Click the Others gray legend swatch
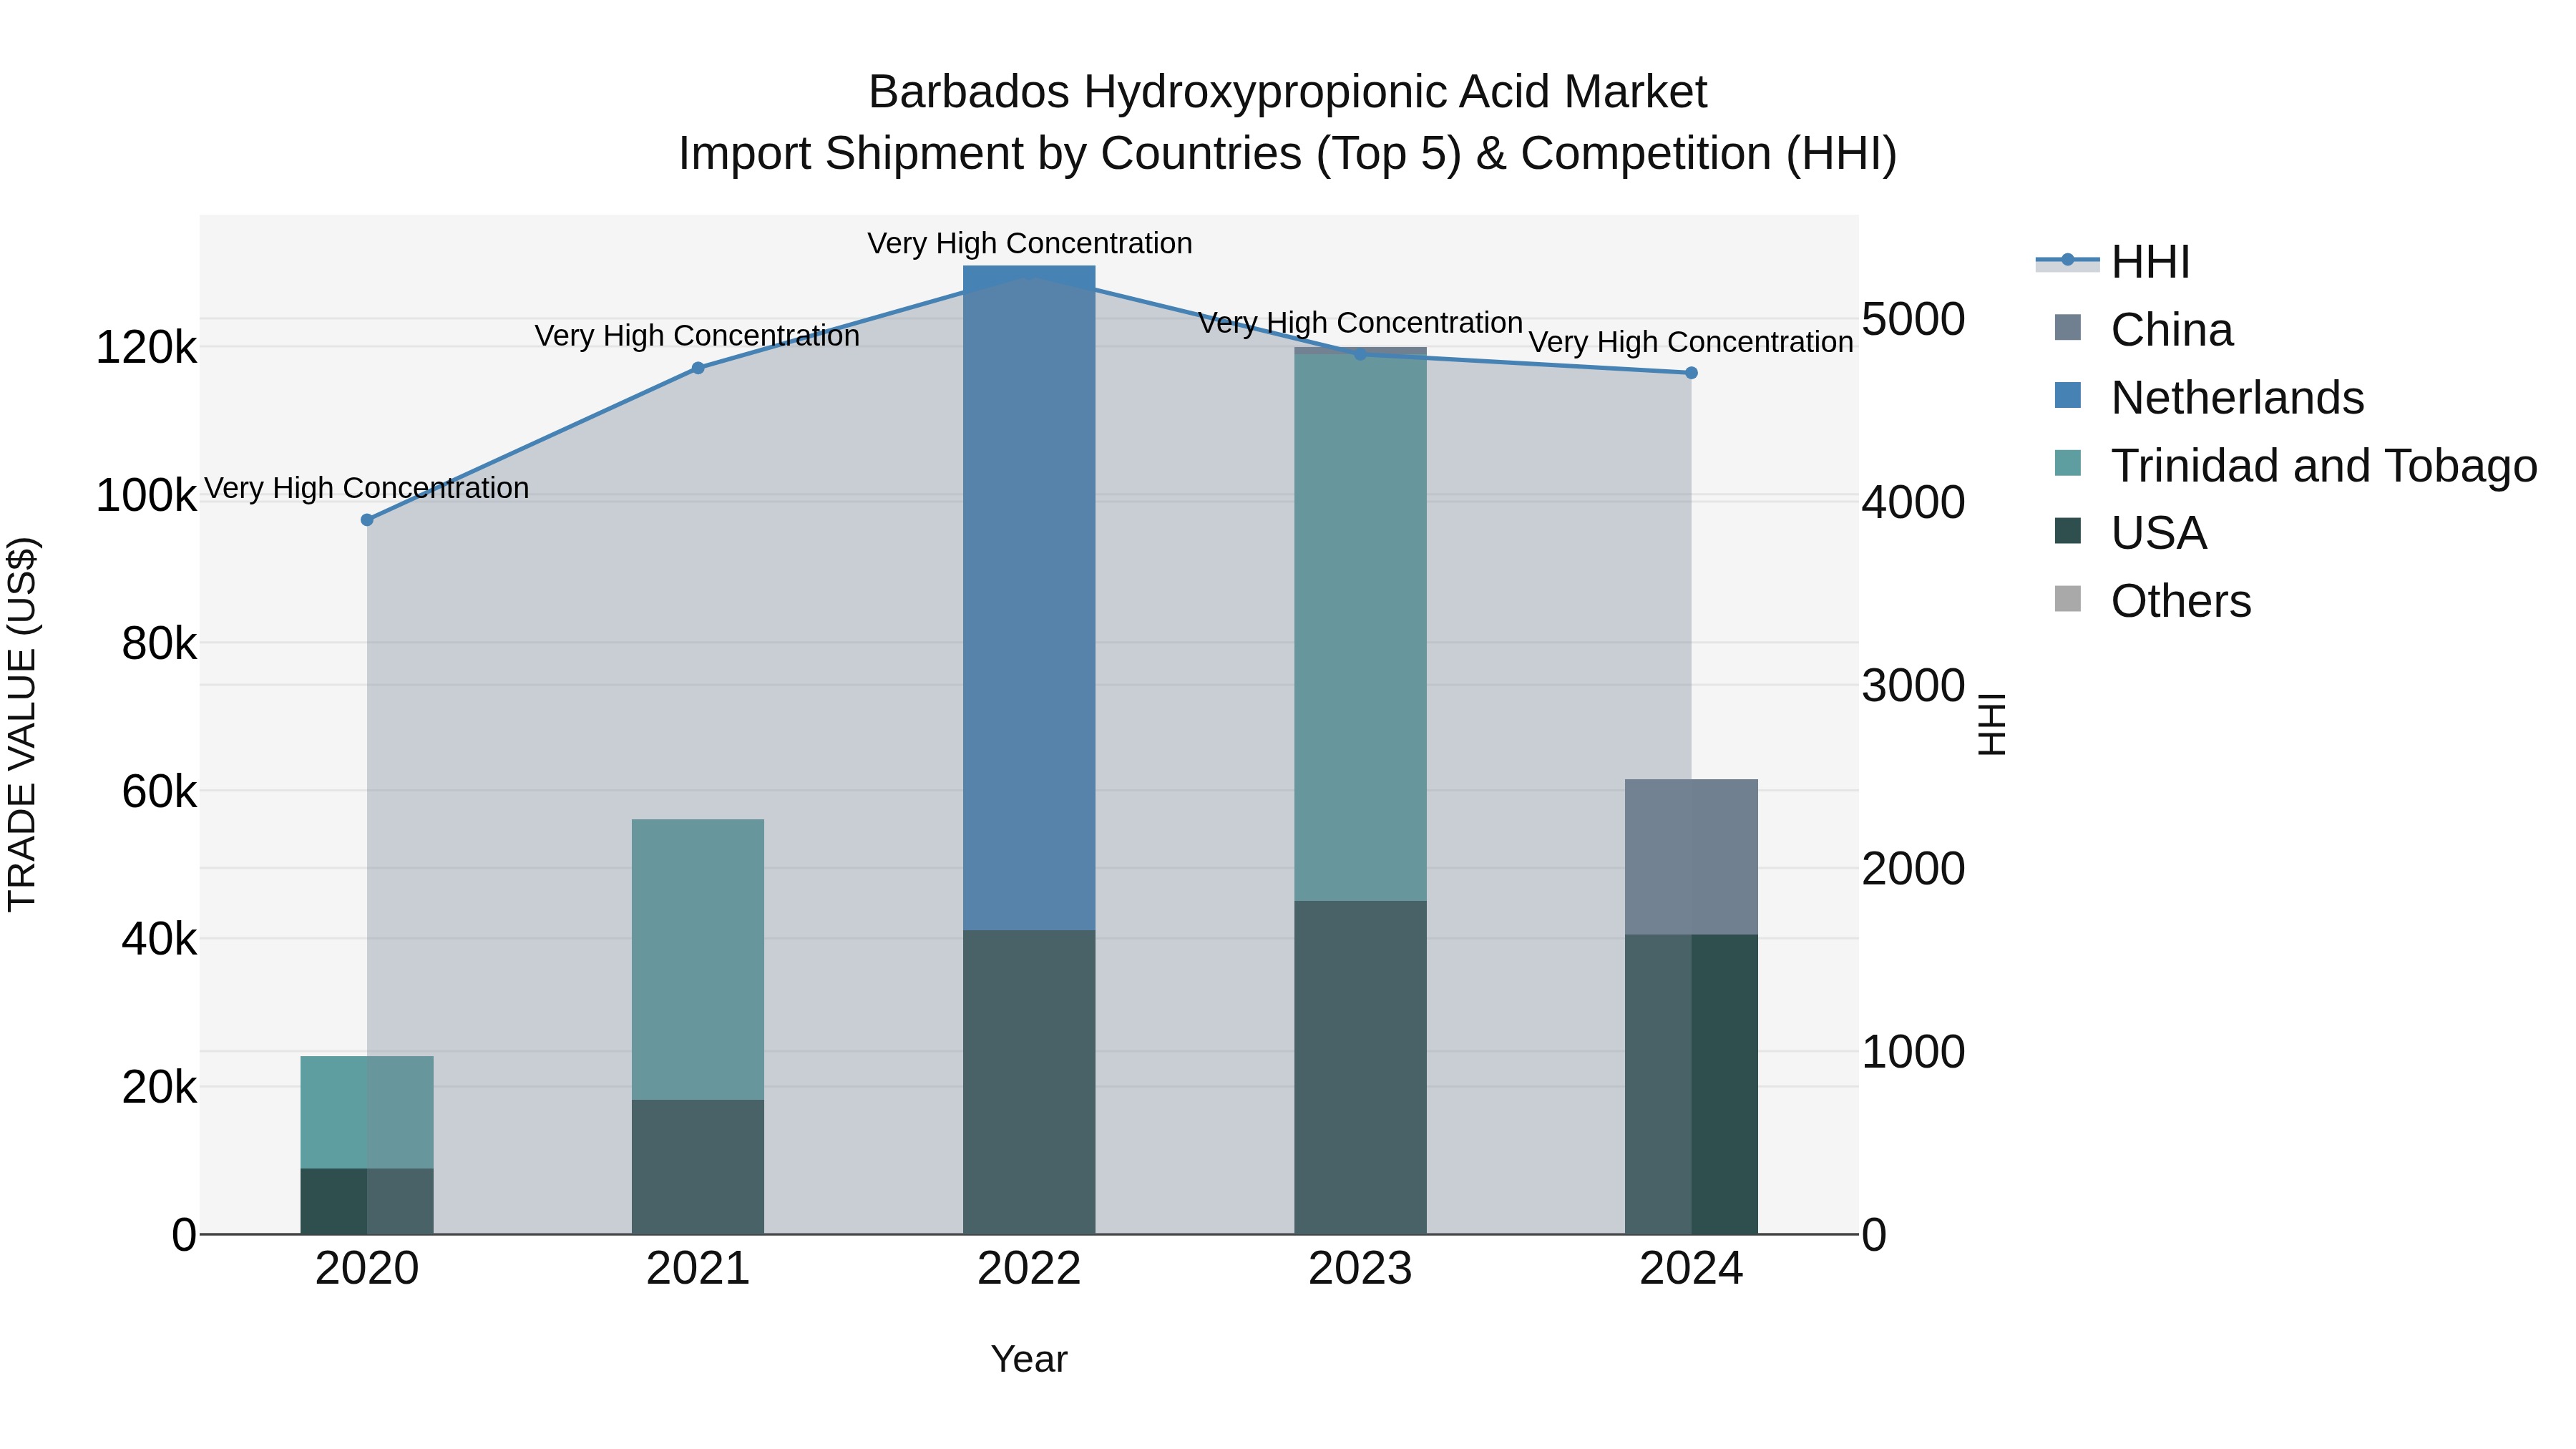 pos(2068,599)
